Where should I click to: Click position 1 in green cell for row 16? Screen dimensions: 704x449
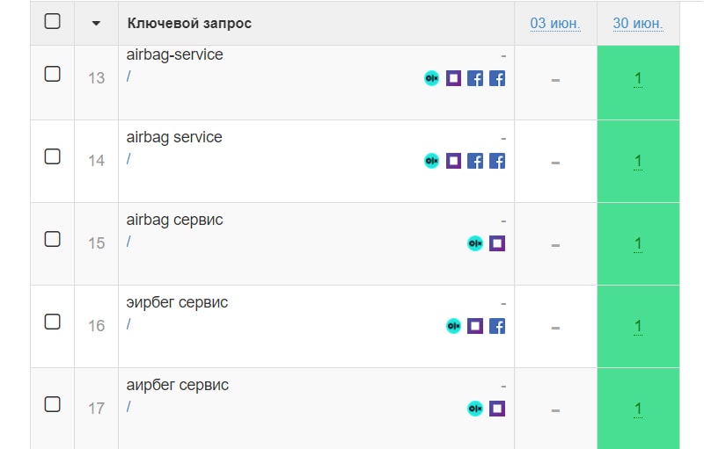tap(638, 327)
